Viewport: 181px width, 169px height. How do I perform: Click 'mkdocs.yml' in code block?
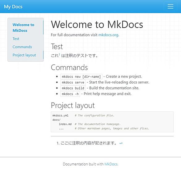coord(60,115)
